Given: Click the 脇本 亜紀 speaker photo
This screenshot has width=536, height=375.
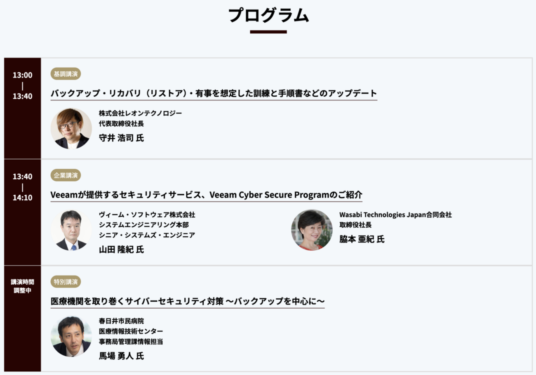Looking at the screenshot, I should point(311,230).
